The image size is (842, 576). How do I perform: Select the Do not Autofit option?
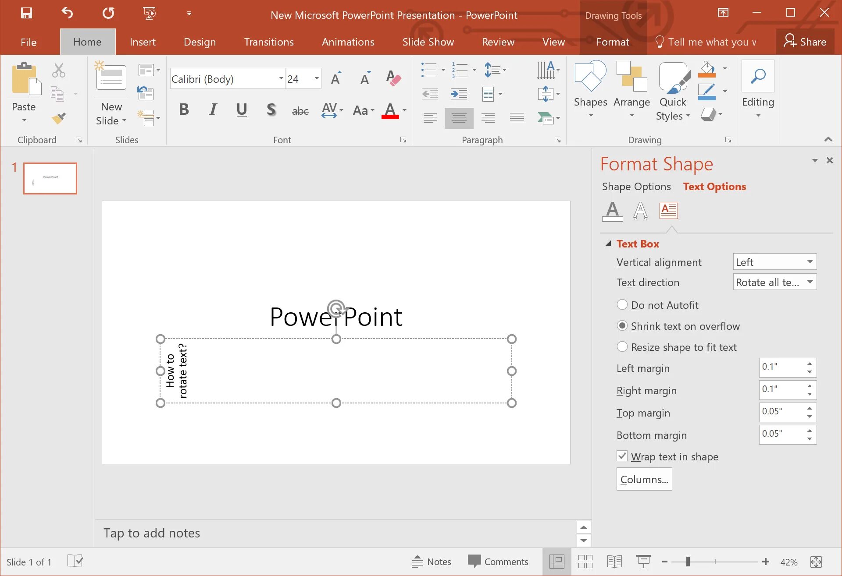pyautogui.click(x=622, y=305)
